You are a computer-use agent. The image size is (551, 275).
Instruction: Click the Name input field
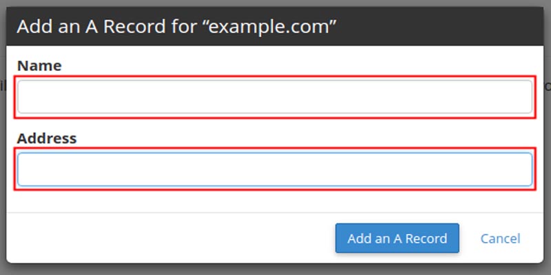click(x=275, y=96)
